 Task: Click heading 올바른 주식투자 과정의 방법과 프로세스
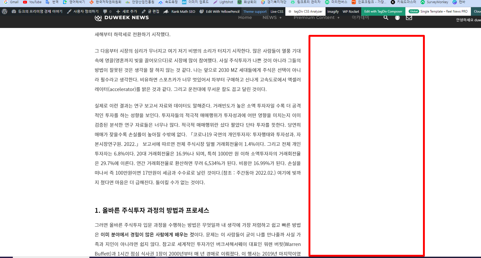152,210
